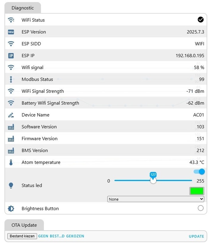Open the Status led effect dropdown
This screenshot has width=217, height=243.
[x=156, y=199]
